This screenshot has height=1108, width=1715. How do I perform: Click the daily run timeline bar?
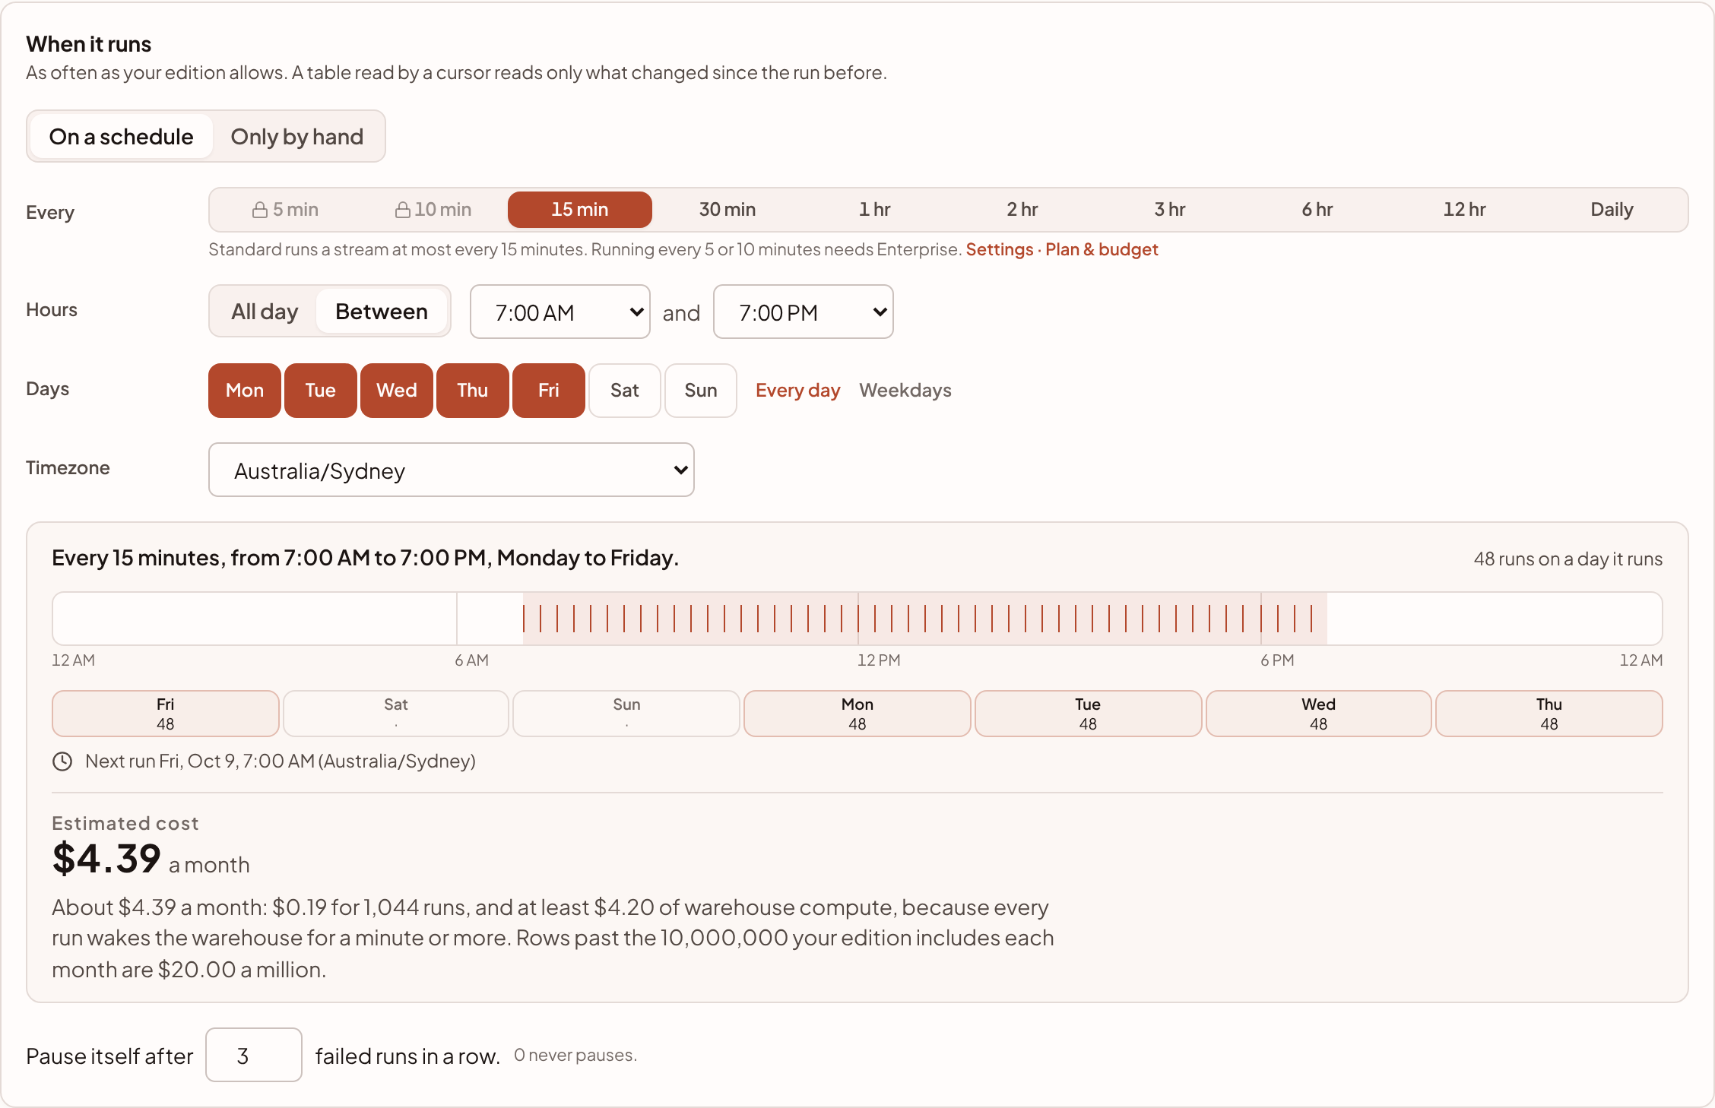coord(857,619)
